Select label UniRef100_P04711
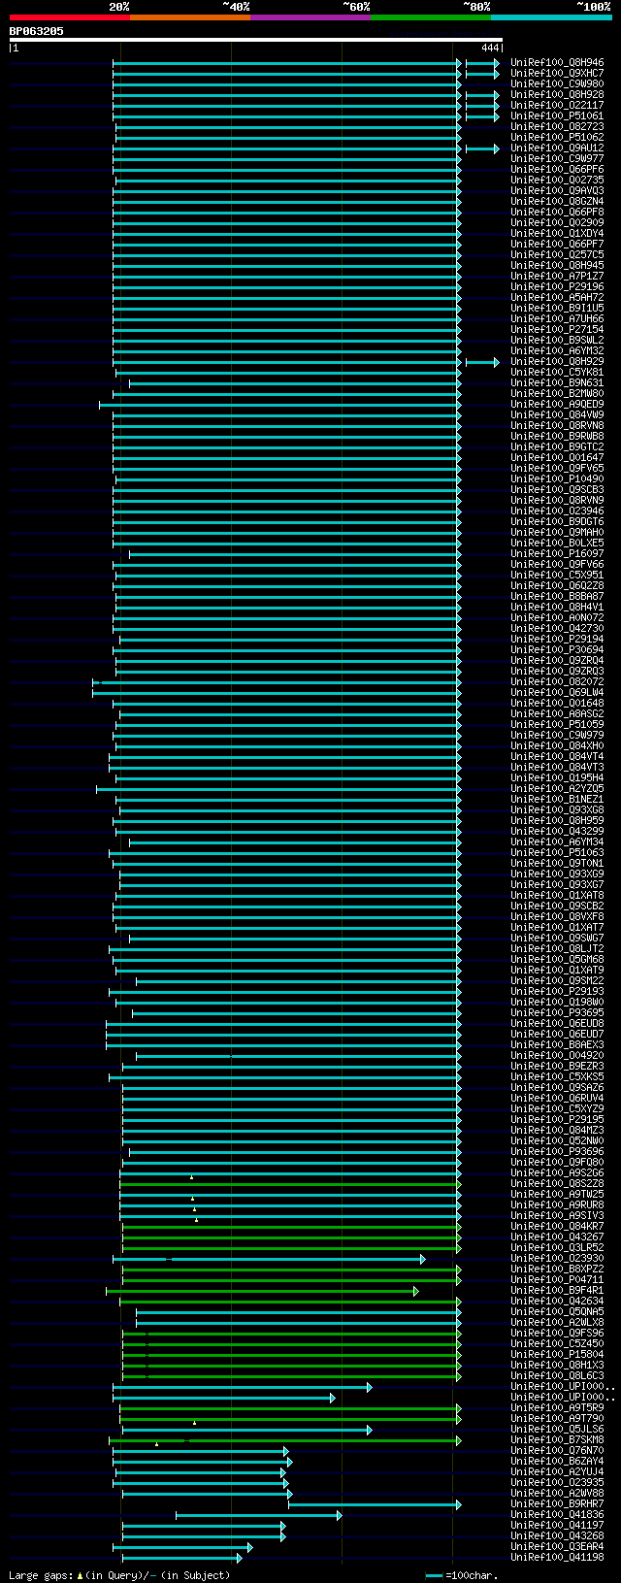The height and width of the screenshot is (1583, 621). (557, 1280)
